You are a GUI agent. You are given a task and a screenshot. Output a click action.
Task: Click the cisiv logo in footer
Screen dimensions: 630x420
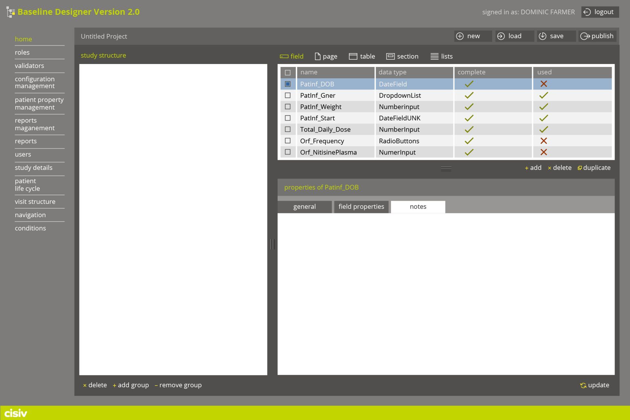pyautogui.click(x=16, y=413)
